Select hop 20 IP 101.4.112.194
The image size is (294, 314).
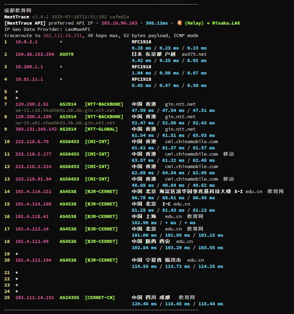33,260
